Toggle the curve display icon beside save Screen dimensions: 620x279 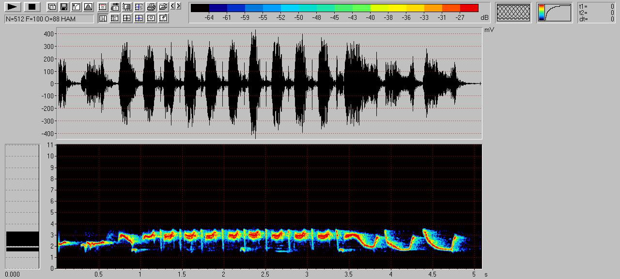[76, 7]
